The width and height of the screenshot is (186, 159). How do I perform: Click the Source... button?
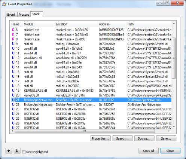pos(144,138)
